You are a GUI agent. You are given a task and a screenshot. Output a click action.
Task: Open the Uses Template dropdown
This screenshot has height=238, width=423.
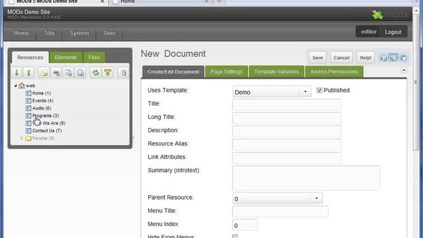(305, 92)
